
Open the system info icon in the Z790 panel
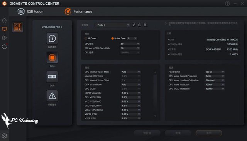click(x=52, y=39)
